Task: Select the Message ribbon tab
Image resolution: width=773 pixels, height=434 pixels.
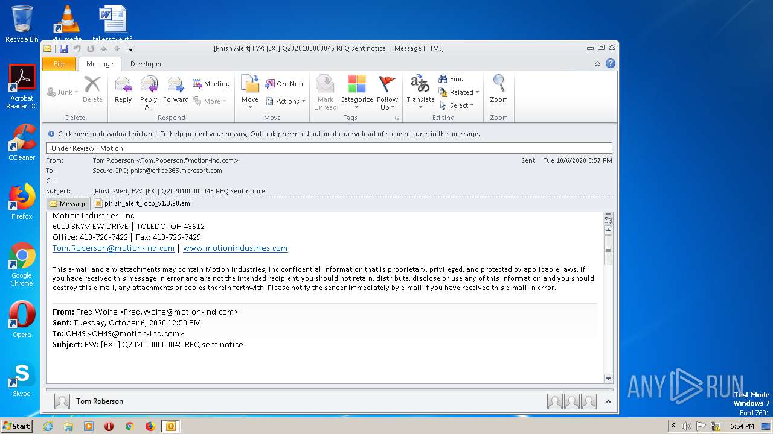Action: [x=100, y=64]
